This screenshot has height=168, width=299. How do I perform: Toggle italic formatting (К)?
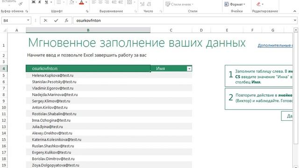click(40, 2)
